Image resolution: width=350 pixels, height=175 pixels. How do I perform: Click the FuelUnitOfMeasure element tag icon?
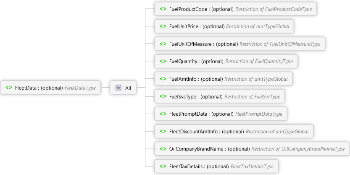[163, 44]
